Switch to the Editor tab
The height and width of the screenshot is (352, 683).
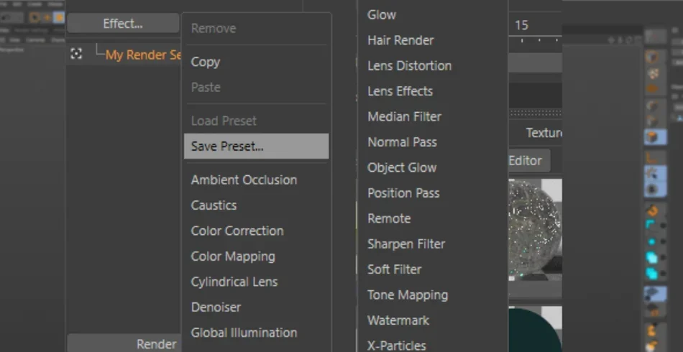tap(528, 160)
